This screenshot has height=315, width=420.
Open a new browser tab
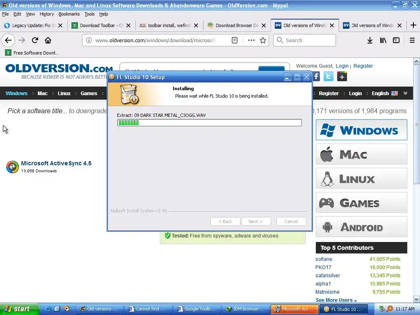point(413,25)
